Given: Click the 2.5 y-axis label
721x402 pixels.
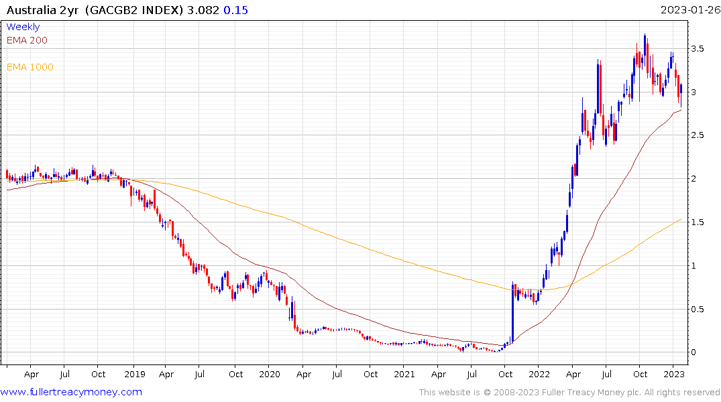Looking at the screenshot, I should 698,135.
